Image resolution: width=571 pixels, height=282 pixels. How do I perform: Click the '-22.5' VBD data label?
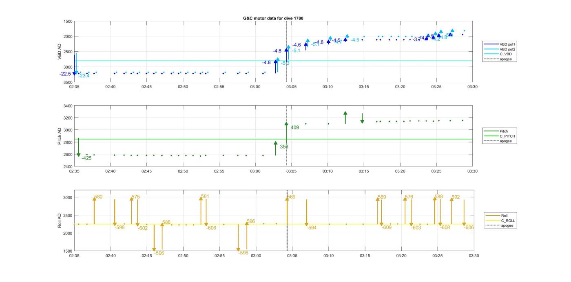[65, 74]
